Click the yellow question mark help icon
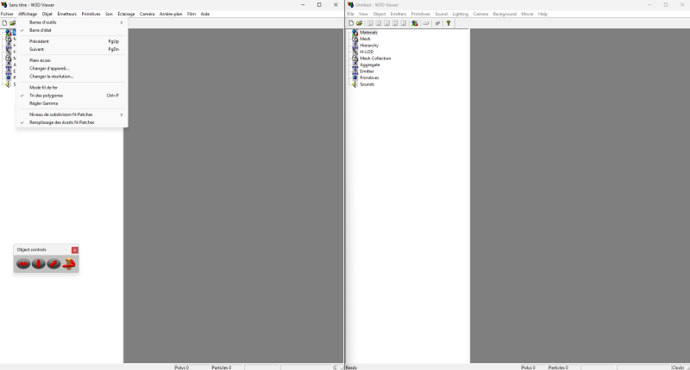 tap(448, 23)
